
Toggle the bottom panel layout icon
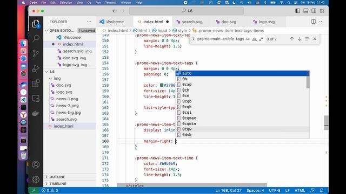305,11
